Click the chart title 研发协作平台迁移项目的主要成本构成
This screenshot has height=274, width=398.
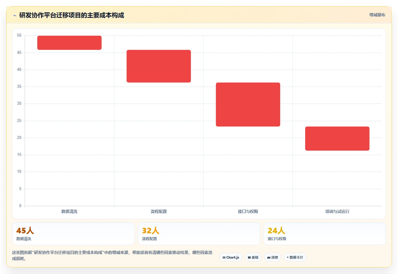click(72, 15)
